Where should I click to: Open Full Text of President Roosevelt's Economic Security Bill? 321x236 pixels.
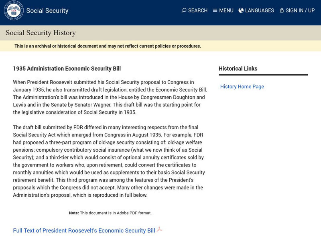84,230
